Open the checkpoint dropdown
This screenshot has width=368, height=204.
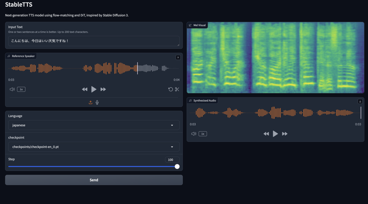[94, 147]
